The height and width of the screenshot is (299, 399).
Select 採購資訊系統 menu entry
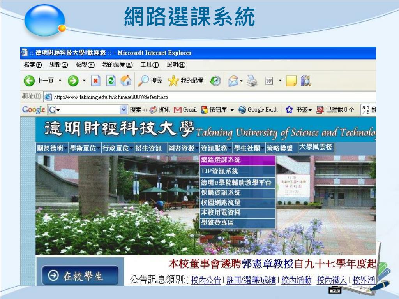237,193
